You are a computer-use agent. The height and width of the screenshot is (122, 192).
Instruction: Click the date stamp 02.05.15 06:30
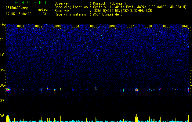(x=19, y=14)
